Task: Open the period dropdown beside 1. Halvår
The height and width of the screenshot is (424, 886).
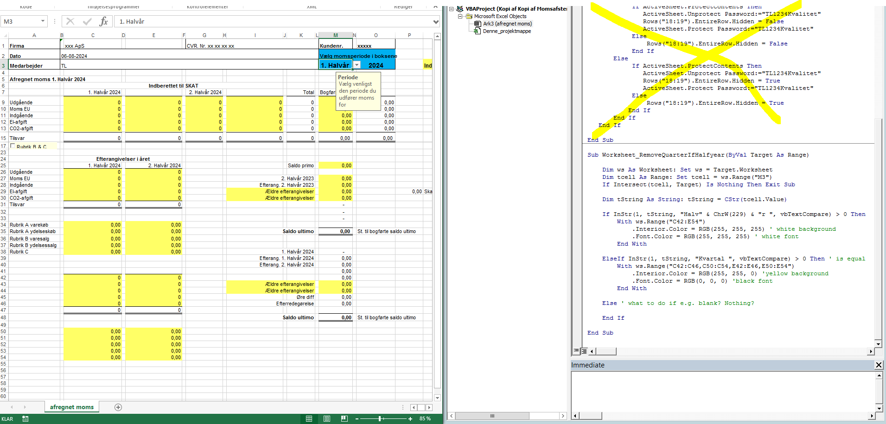Action: pyautogui.click(x=357, y=65)
